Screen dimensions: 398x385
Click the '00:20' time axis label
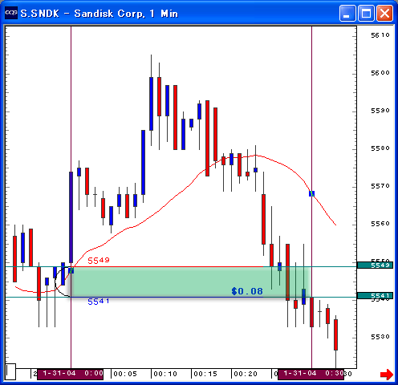click(x=246, y=374)
